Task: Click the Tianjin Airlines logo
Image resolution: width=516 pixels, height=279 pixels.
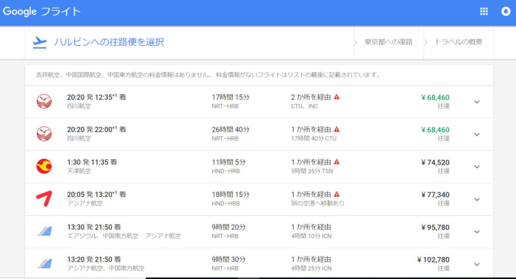Action: pyautogui.click(x=44, y=166)
